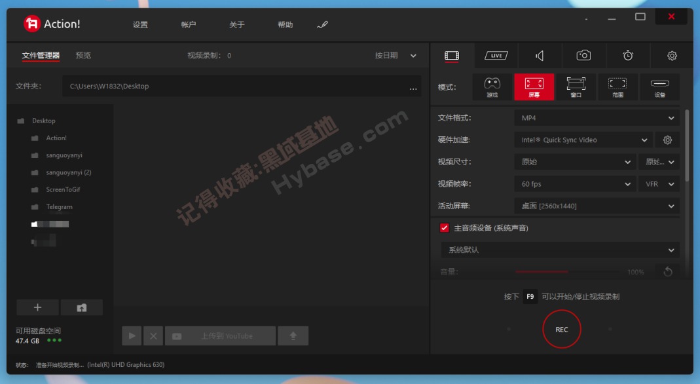Viewport: 700px width, 384px height.
Task: Open the benchmark stopwatch tab
Action: [628, 55]
